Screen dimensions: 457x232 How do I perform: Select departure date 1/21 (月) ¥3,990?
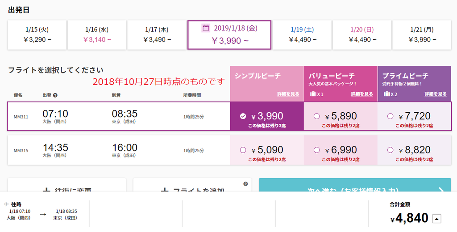422,35
